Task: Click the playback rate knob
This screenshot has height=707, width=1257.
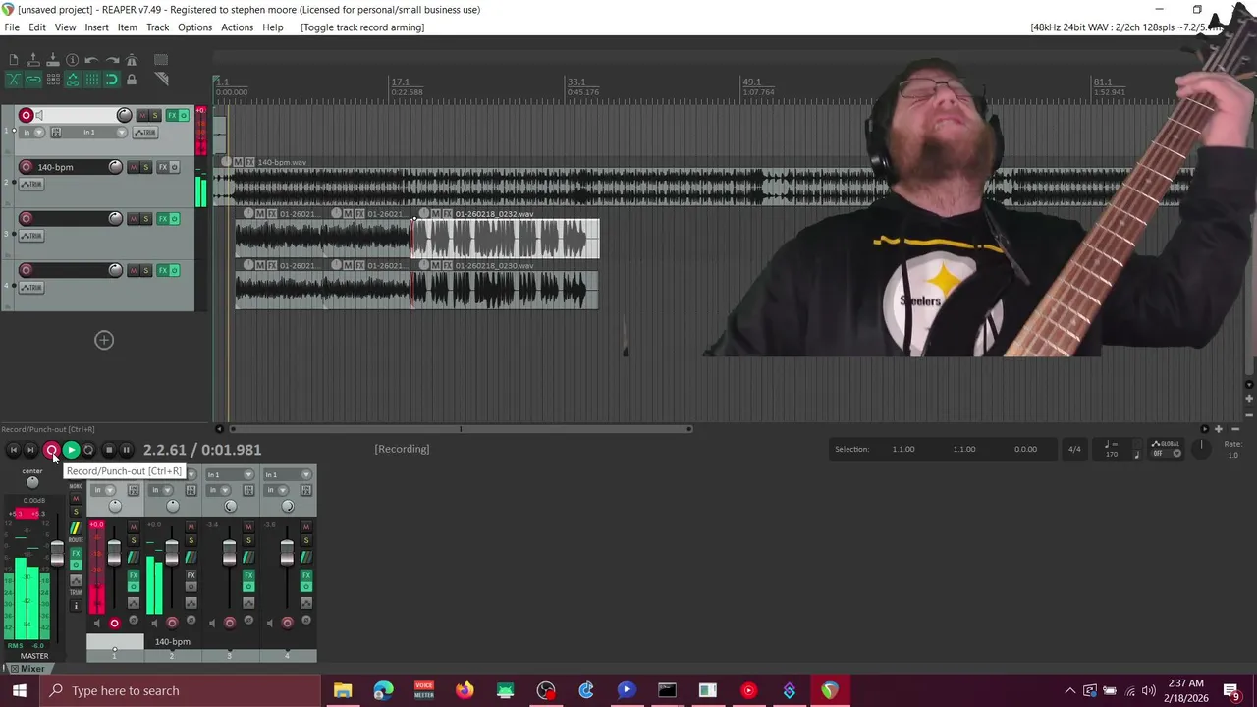Action: coord(1200,447)
